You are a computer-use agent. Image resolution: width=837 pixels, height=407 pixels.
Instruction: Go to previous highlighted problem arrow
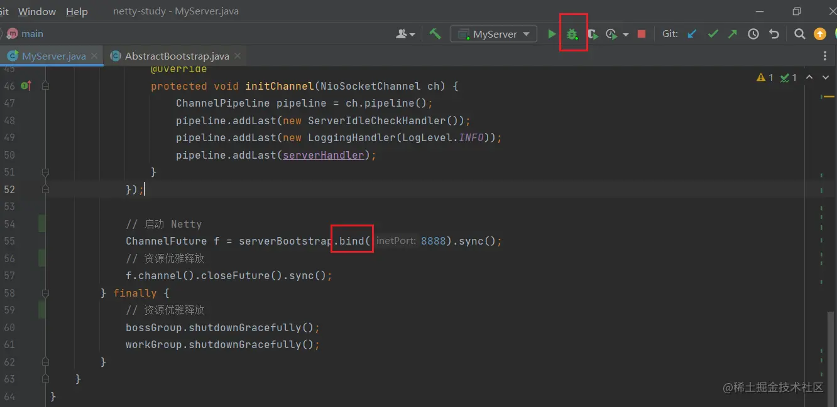click(x=809, y=77)
